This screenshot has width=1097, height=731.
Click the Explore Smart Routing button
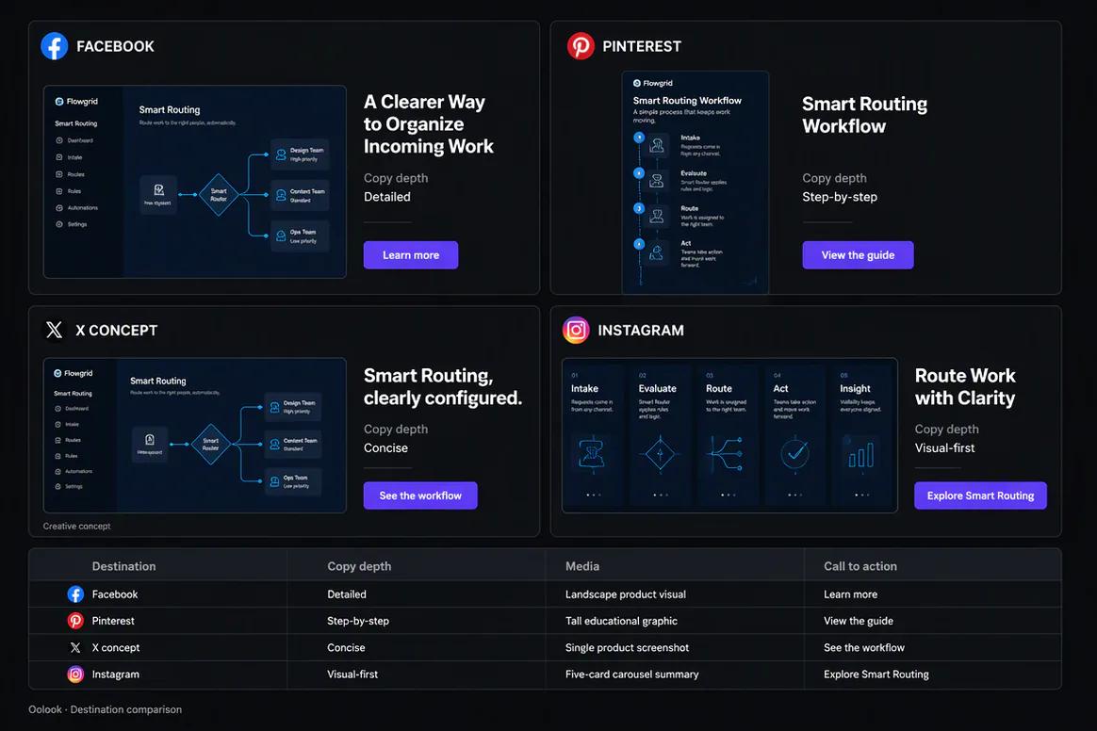tap(980, 495)
